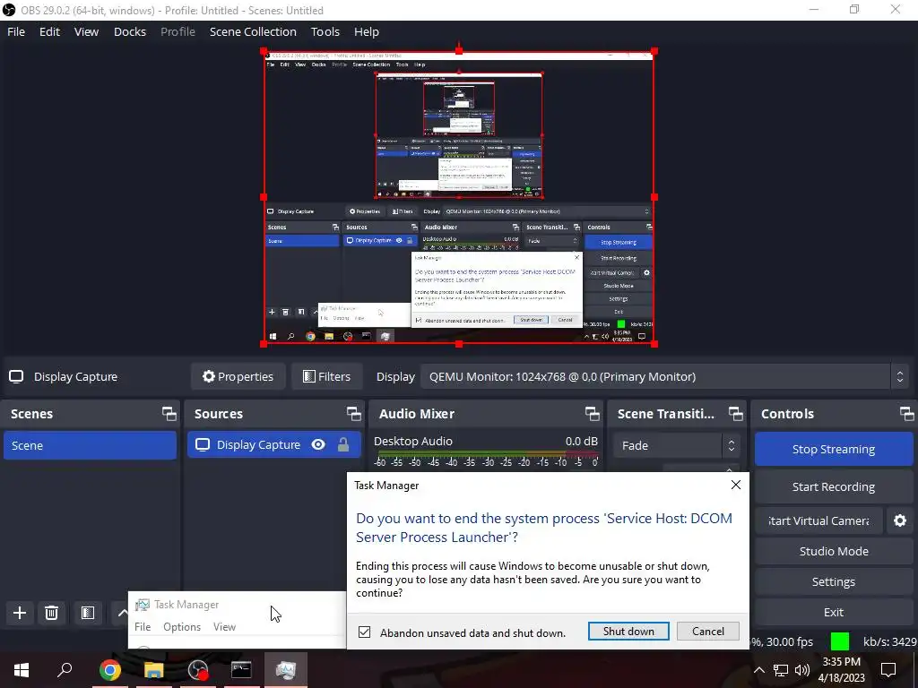Image resolution: width=918 pixels, height=688 pixels.
Task: Click the Exit button in Controls
Action: [x=833, y=612]
